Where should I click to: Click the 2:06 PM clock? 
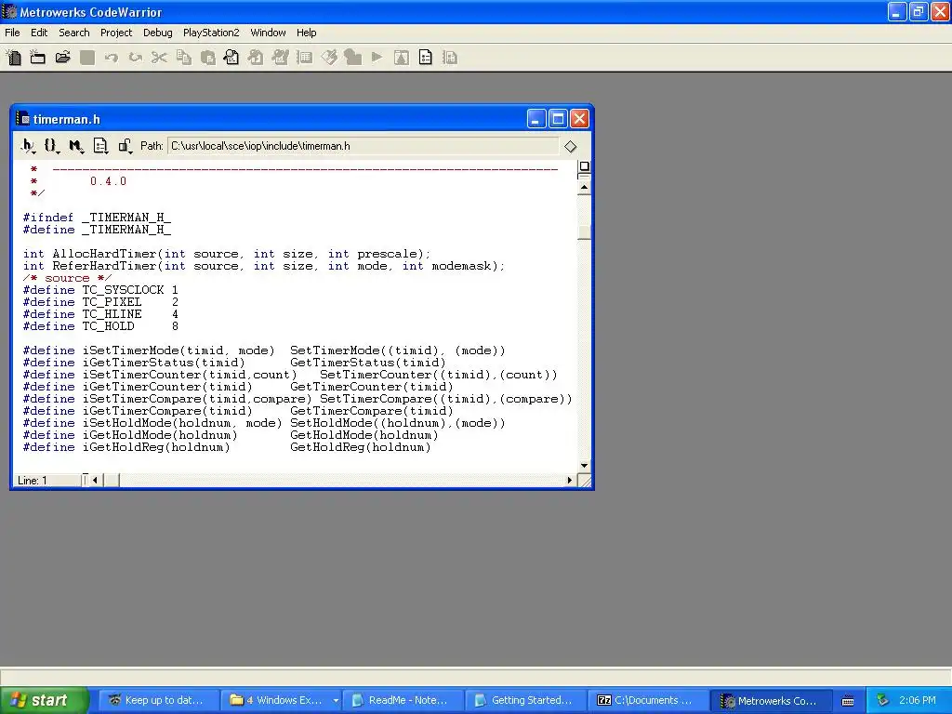(918, 700)
